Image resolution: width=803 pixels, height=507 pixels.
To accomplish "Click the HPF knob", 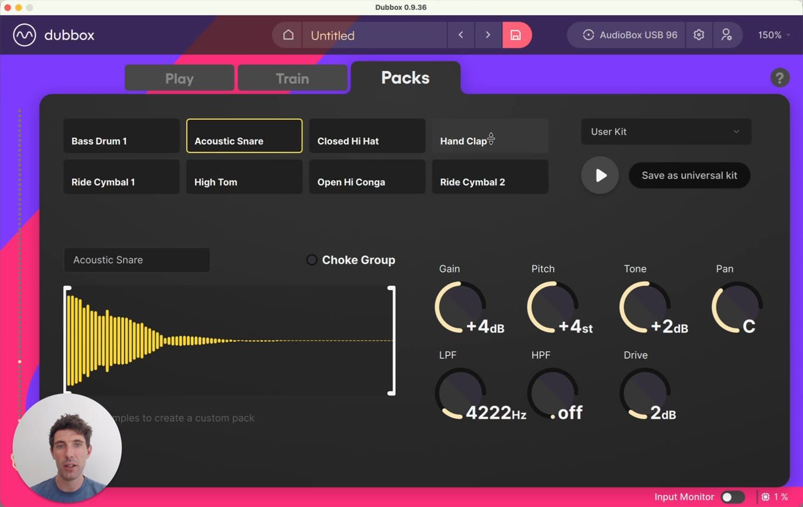I will [553, 393].
